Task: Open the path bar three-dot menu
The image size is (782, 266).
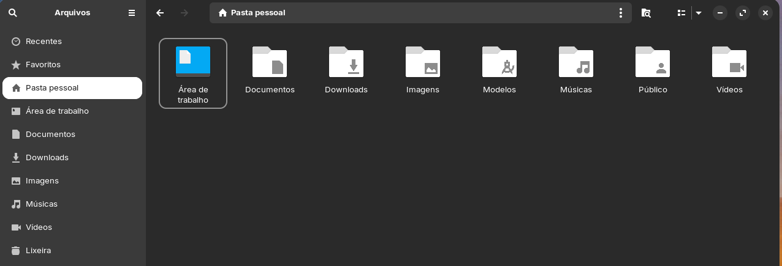Action: pos(621,12)
